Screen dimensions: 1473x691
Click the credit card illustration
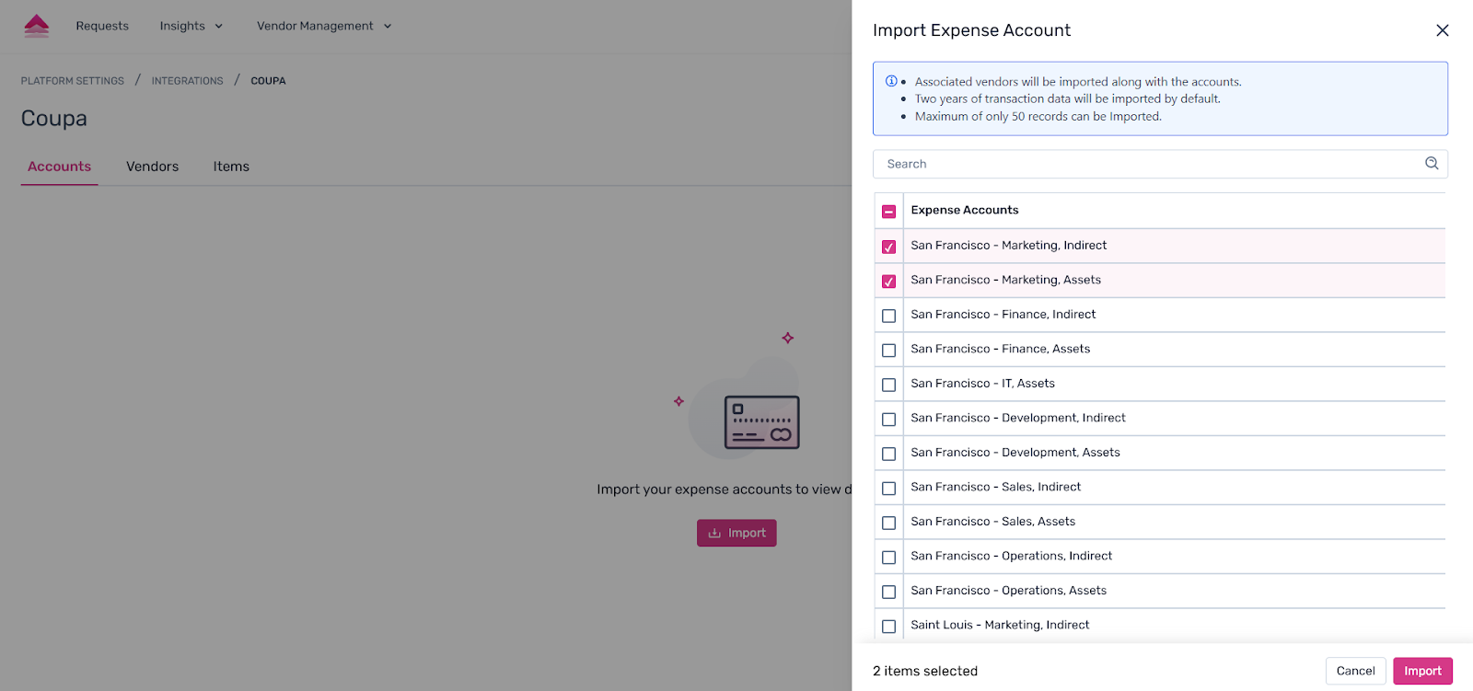click(761, 422)
